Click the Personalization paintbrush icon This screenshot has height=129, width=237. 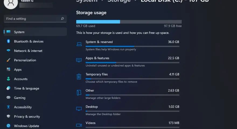[8, 60]
